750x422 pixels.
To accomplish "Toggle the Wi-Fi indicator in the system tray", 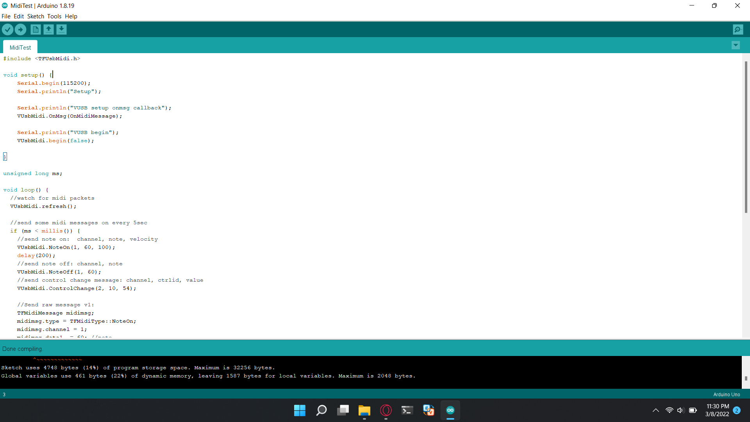I will 669,410.
